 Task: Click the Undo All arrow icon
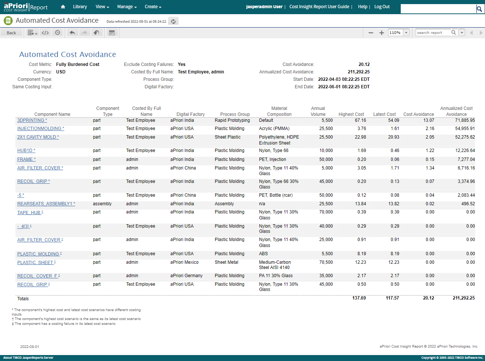[97, 33]
